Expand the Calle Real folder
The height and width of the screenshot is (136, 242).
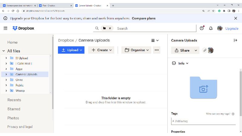point(6,63)
